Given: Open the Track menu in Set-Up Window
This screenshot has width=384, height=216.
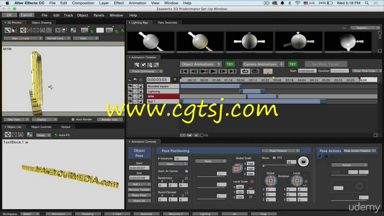Looking at the screenshot, I should [68, 15].
